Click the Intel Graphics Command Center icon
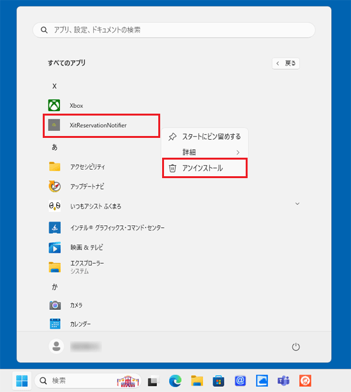Screen dimensions: 351x392 click(55, 228)
